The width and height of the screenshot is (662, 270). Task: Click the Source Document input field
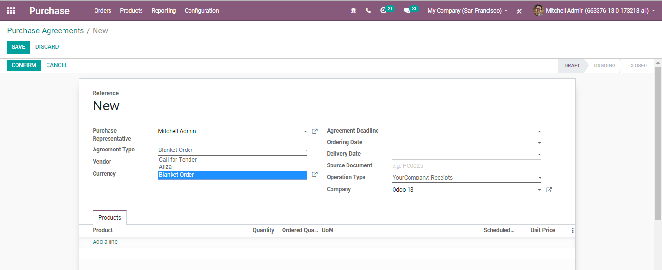(466, 166)
